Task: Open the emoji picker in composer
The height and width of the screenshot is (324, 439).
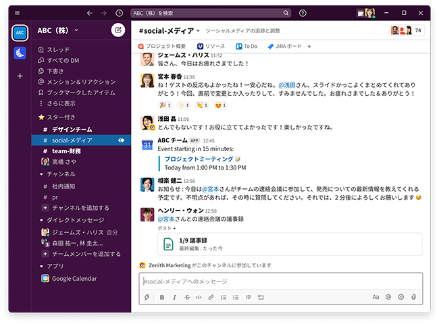Action: [x=401, y=297]
